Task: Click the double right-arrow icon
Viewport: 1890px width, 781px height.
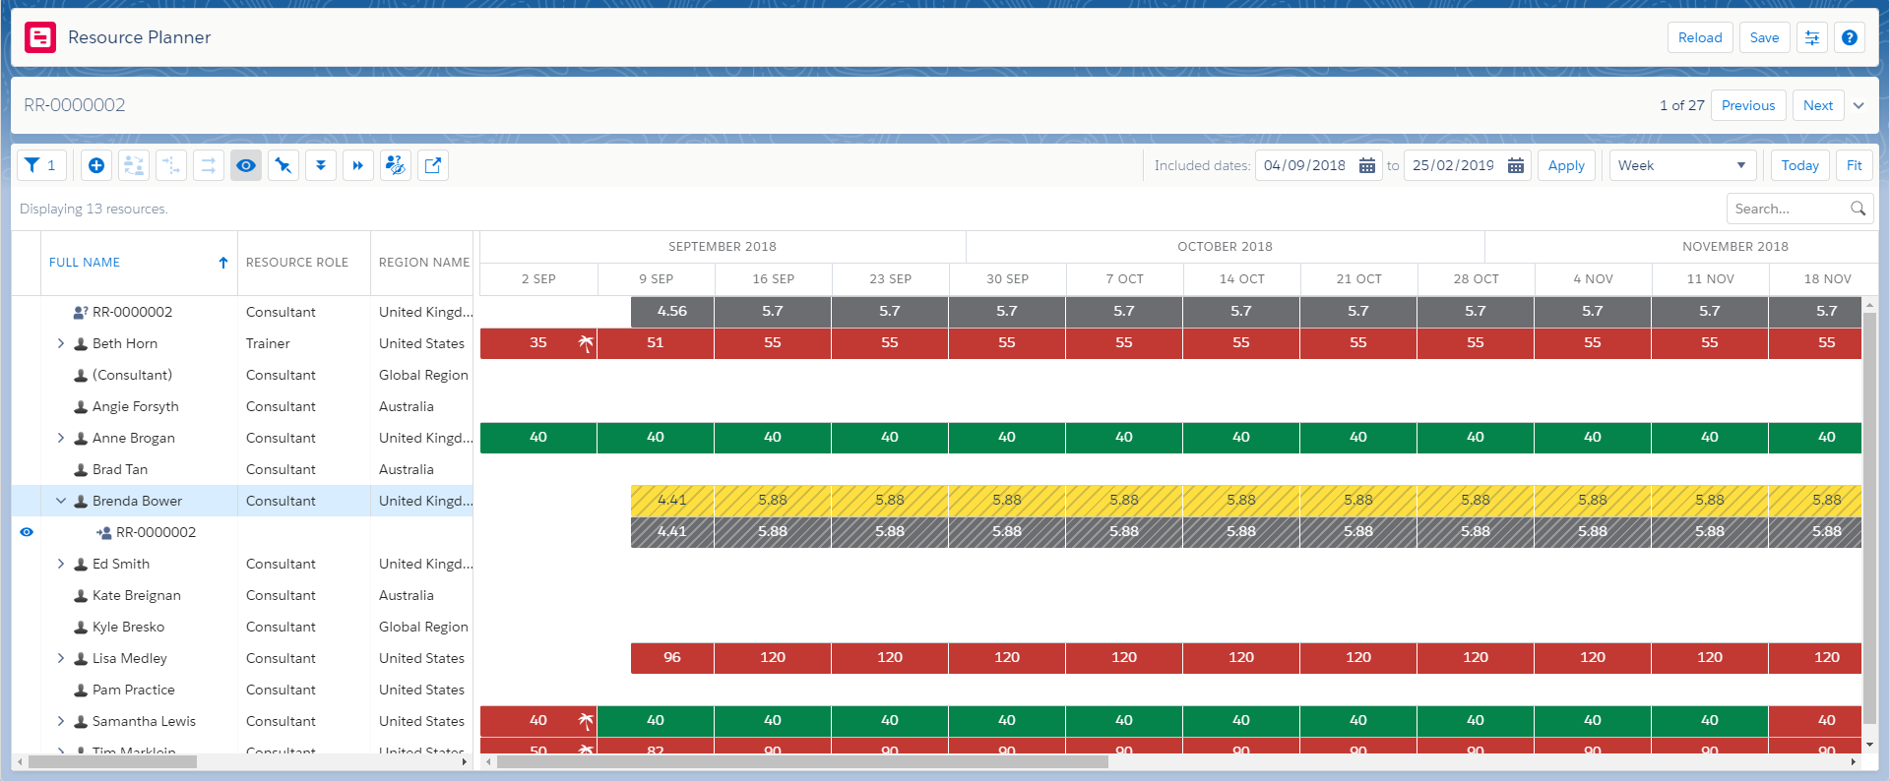Action: click(x=358, y=165)
